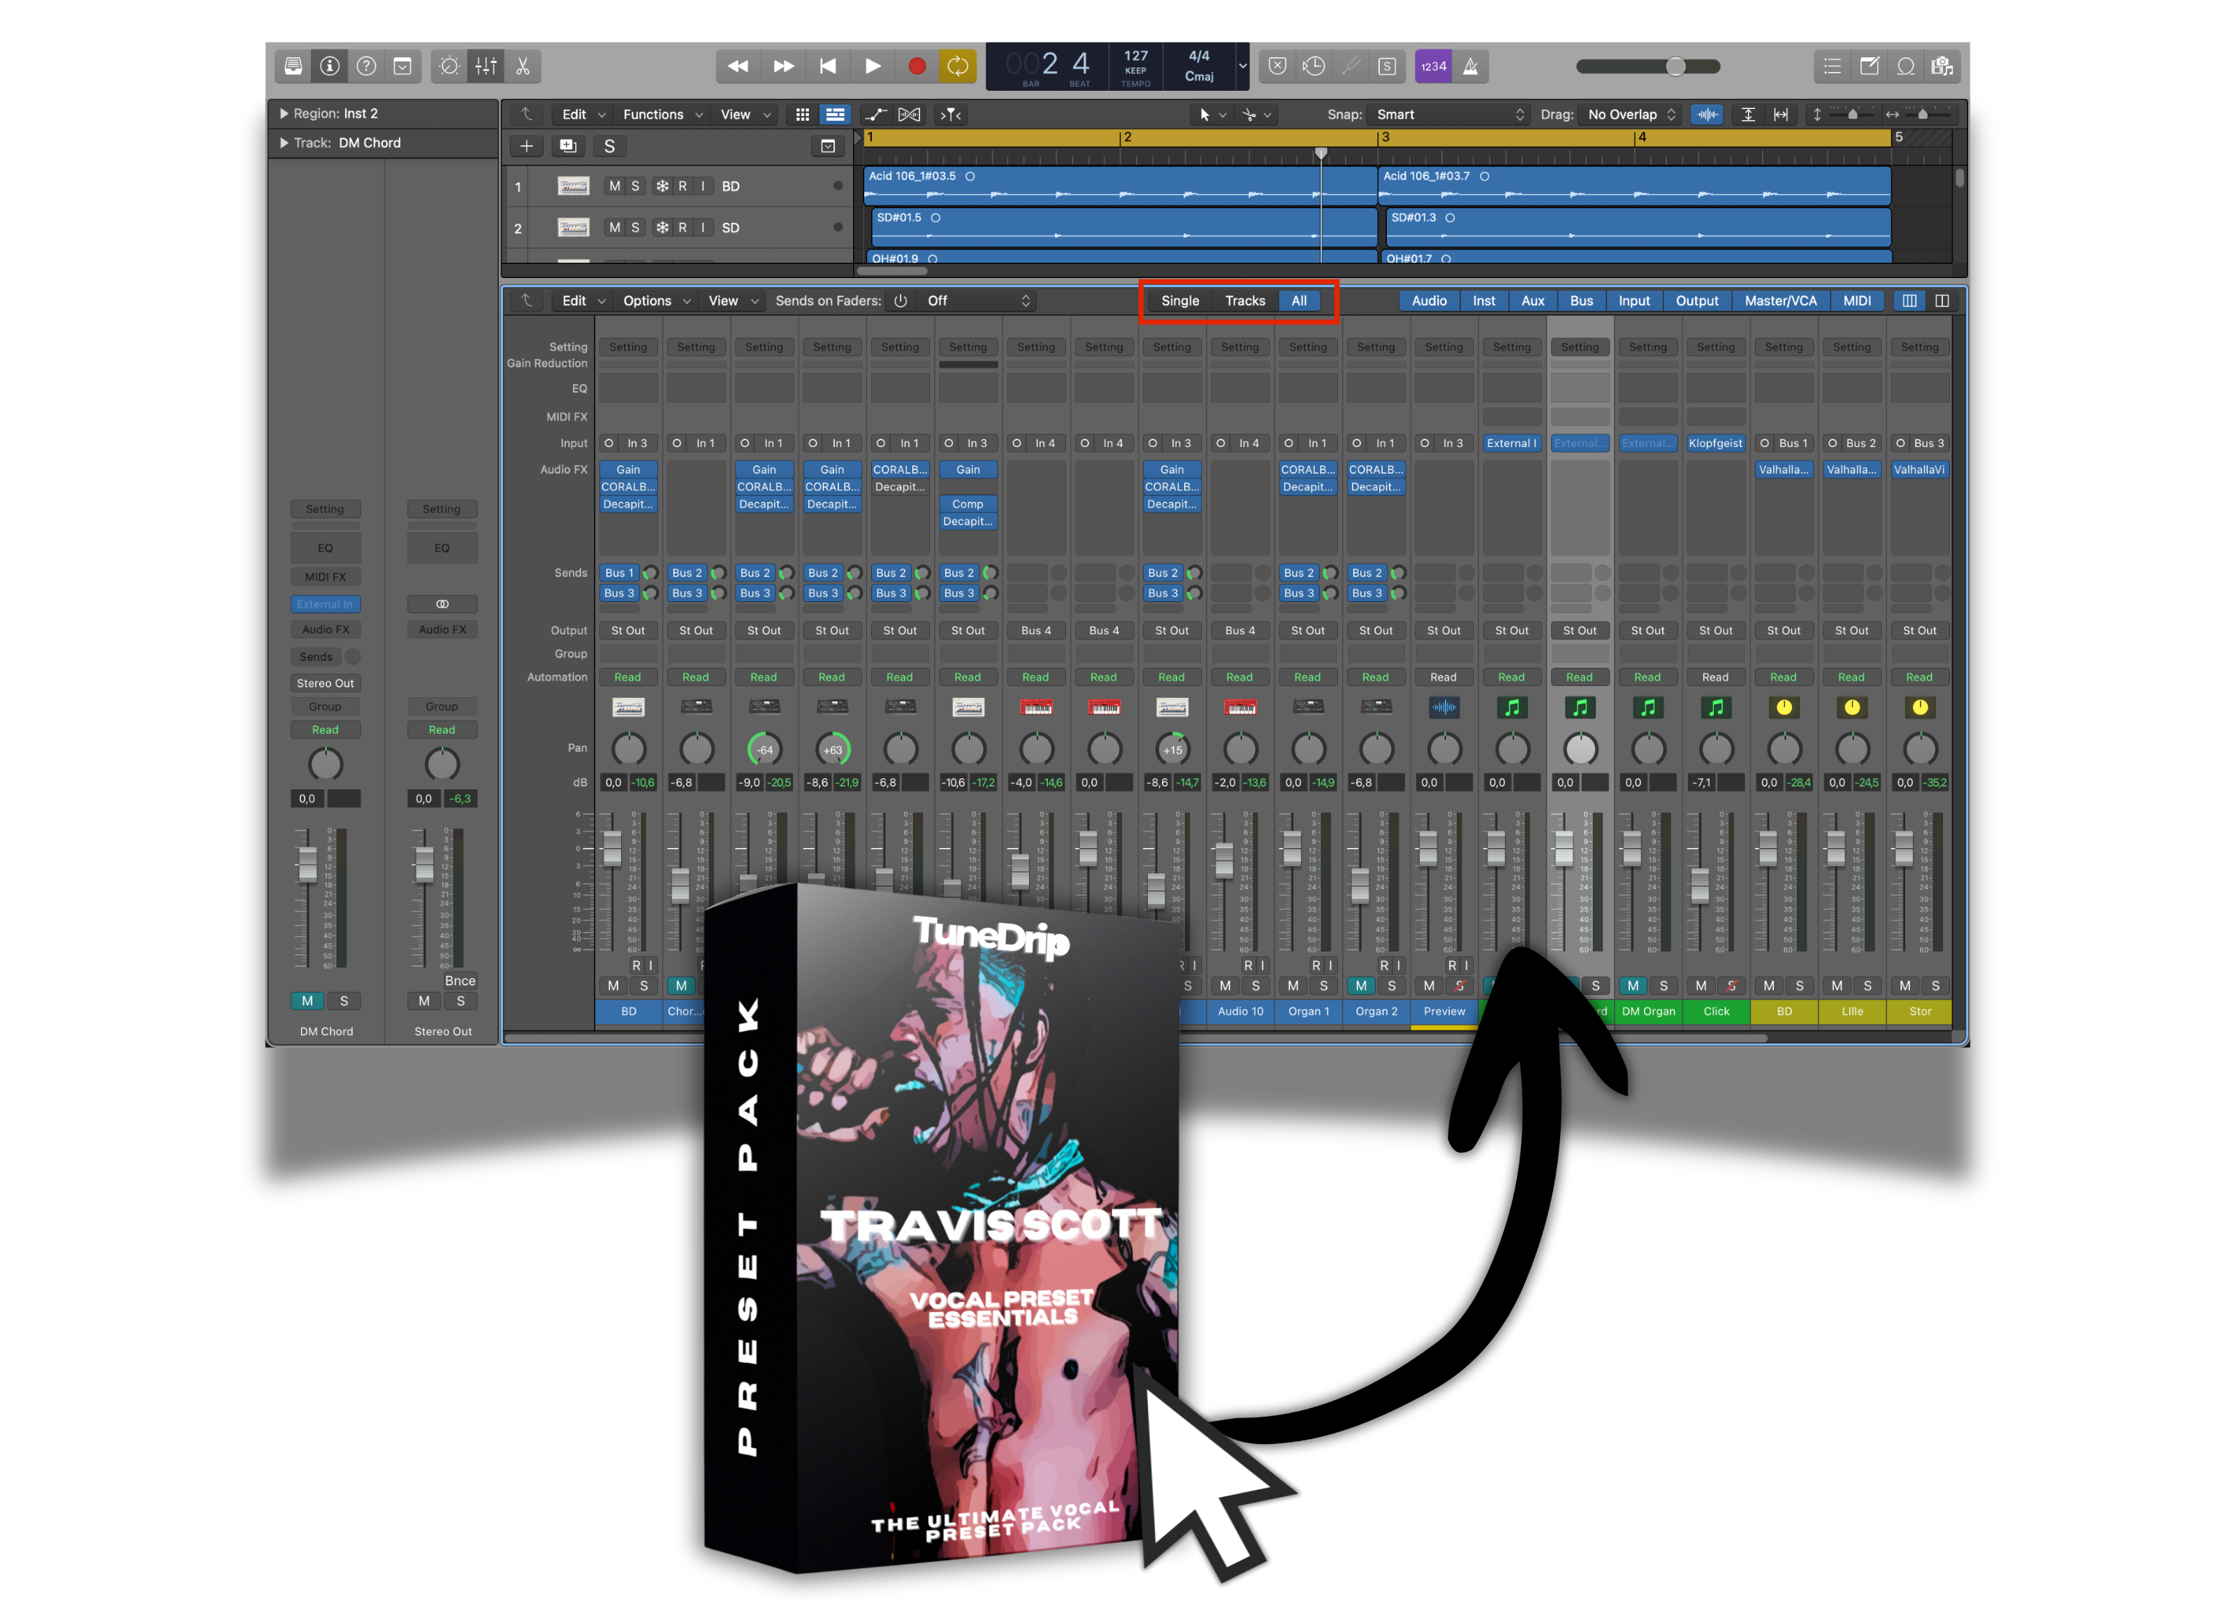Toggle Sends on Faders power button

900,301
